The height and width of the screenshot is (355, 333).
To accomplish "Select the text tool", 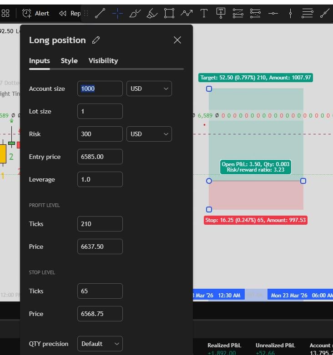I will 204,13.
